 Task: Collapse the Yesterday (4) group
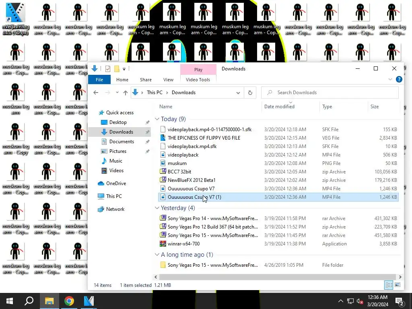[157, 208]
